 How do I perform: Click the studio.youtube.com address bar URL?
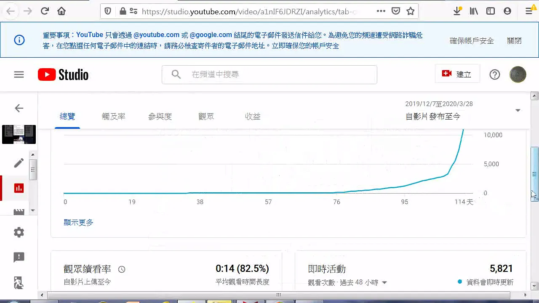tap(249, 11)
